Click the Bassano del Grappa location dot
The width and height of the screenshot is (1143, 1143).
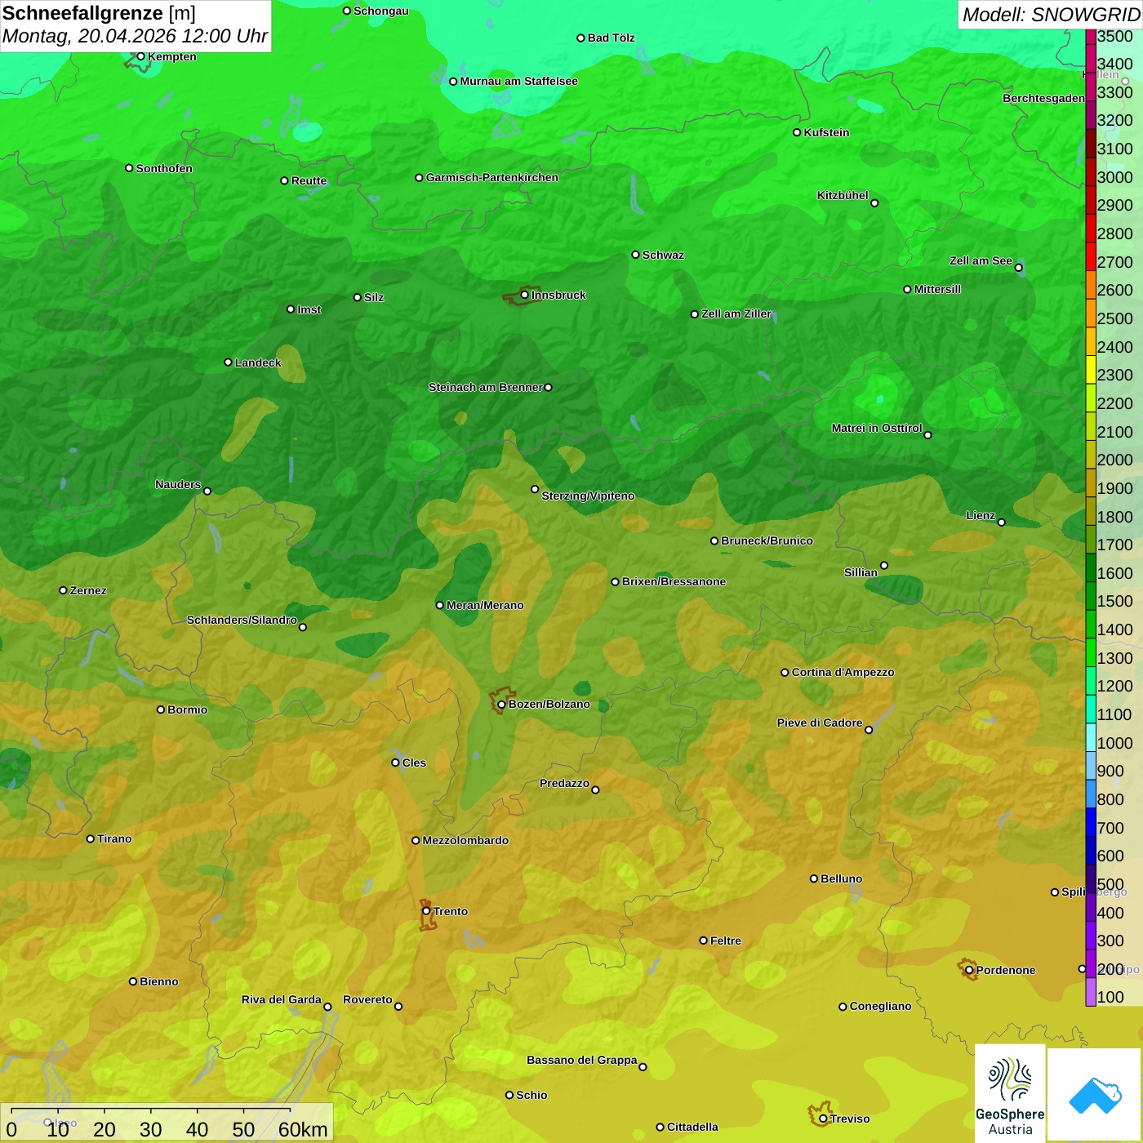click(x=643, y=1067)
